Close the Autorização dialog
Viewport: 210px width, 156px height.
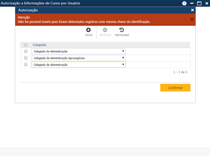[x=192, y=10]
